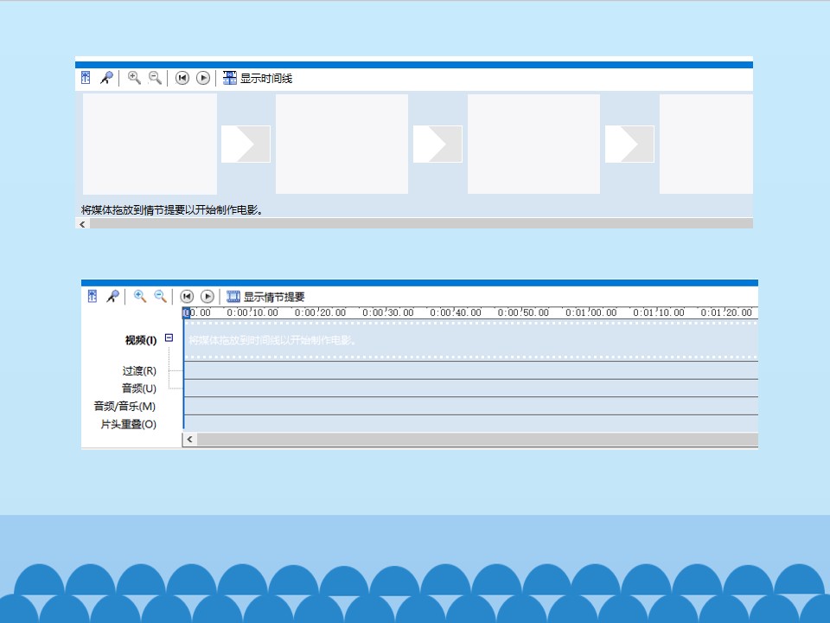The width and height of the screenshot is (830, 623).
Task: Click the 过渡 transition track lane
Action: pyautogui.click(x=471, y=370)
